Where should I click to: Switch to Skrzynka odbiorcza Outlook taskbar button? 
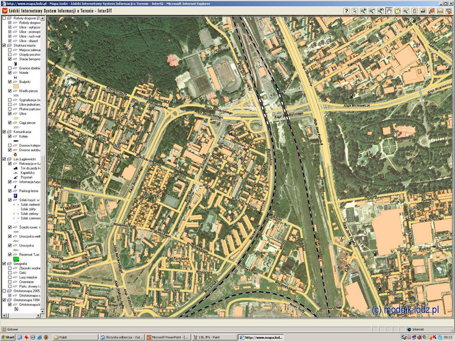coord(122,337)
